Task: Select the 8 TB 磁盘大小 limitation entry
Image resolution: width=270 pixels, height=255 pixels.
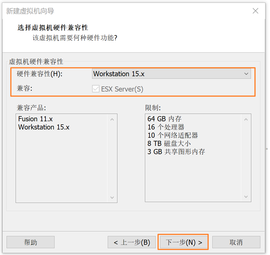Action: point(169,143)
